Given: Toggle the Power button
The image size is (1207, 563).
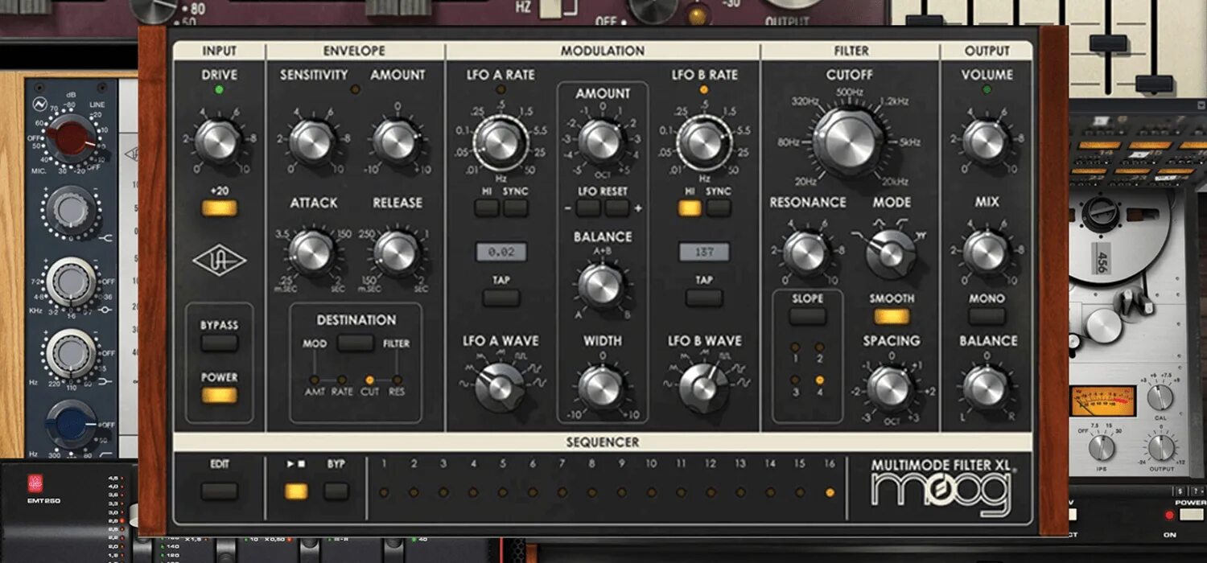Looking at the screenshot, I should [220, 395].
